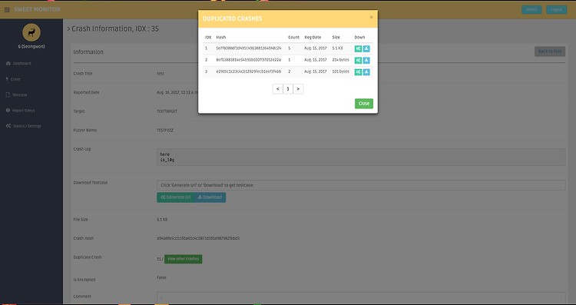The image size is (576, 305).
Task: Click the Reg Date column header
Action: pos(313,38)
